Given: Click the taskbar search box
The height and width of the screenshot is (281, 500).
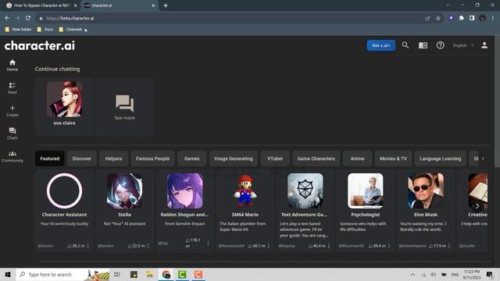Looking at the screenshot, I should tap(63, 274).
